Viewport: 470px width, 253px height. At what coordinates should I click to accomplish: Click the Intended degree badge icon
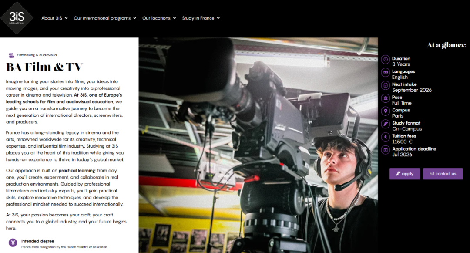tap(13, 243)
